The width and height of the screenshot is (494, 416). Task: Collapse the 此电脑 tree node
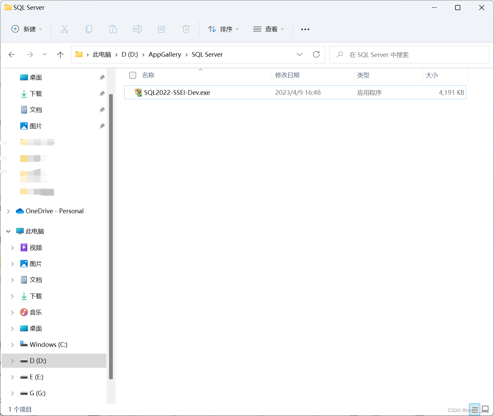(x=8, y=231)
